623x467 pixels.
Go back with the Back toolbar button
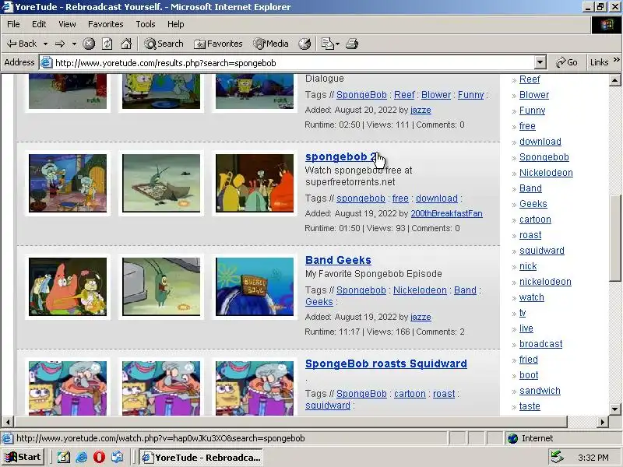click(x=22, y=44)
